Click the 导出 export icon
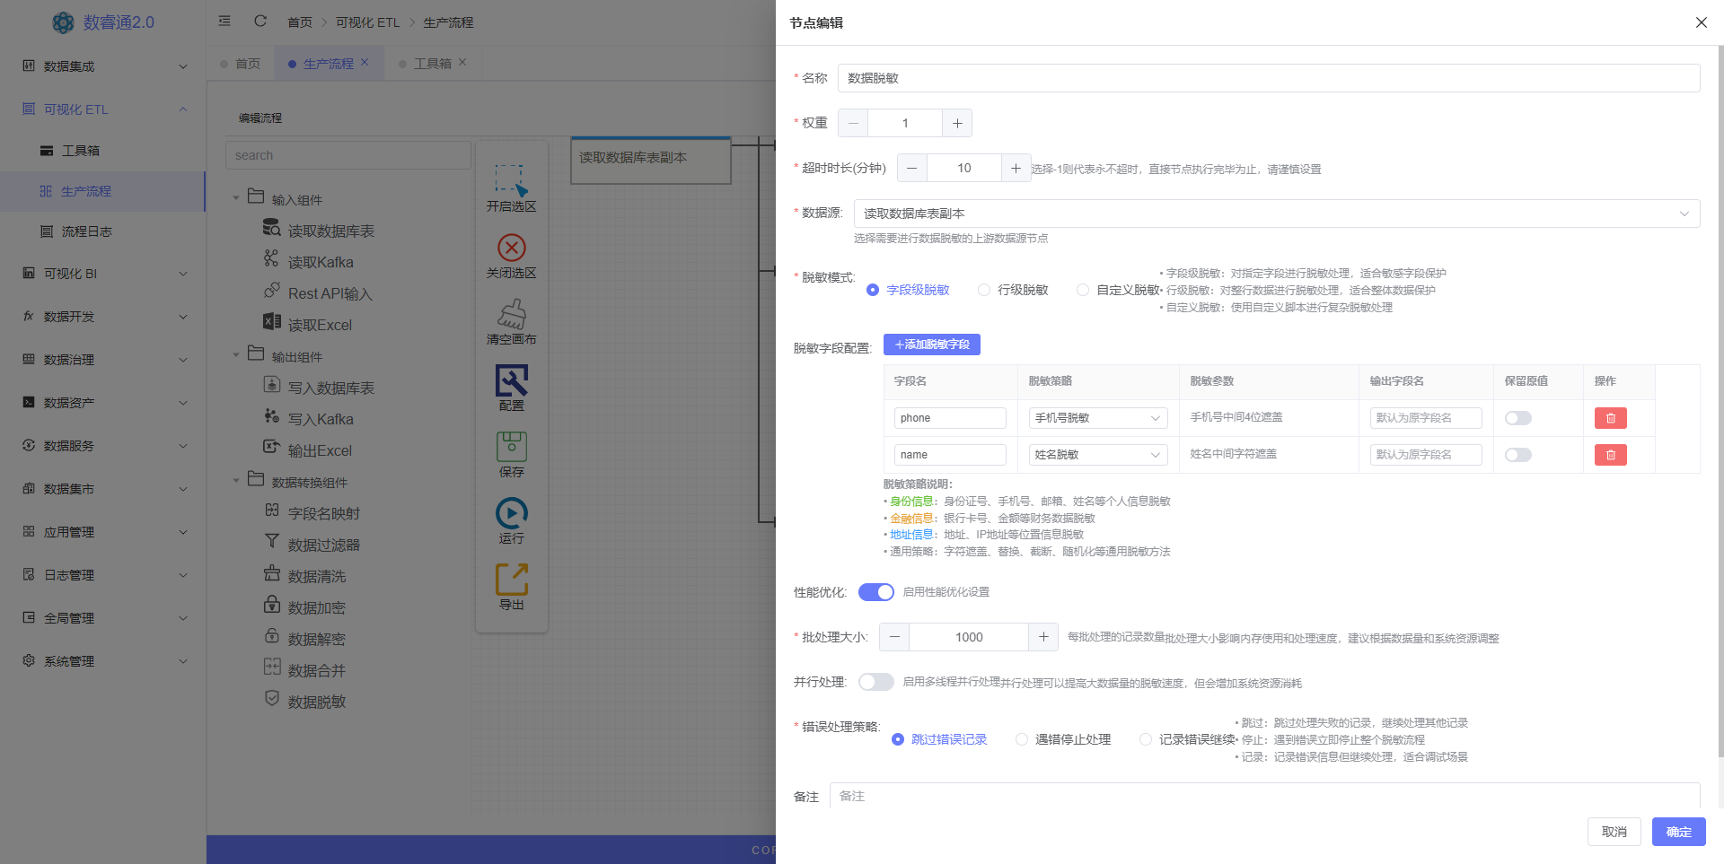 [511, 580]
